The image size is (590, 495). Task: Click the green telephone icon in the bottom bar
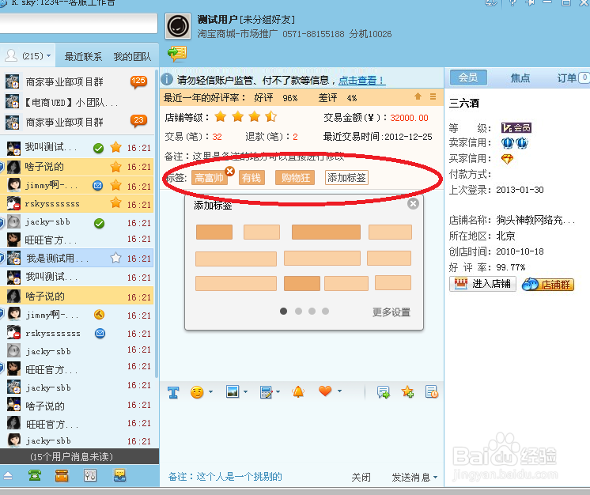(35, 475)
